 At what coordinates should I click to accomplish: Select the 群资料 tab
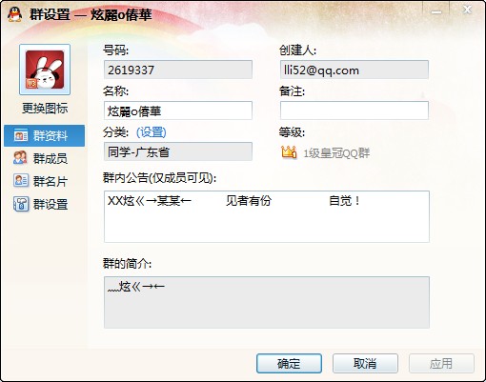coord(44,135)
